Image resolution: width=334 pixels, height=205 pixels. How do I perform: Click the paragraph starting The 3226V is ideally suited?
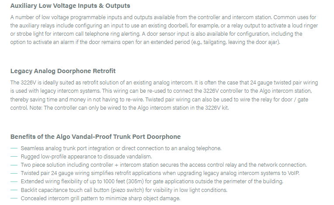(164, 95)
